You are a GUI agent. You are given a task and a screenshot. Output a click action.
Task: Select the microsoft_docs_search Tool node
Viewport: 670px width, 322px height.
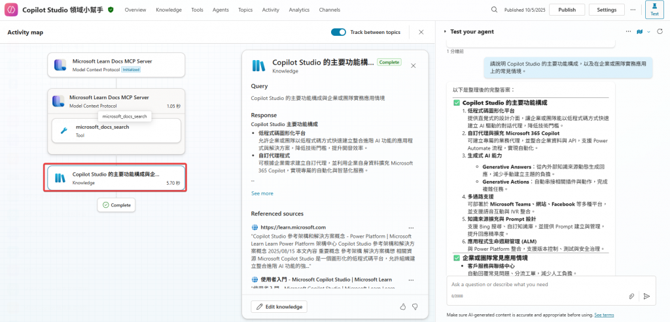[x=116, y=131]
